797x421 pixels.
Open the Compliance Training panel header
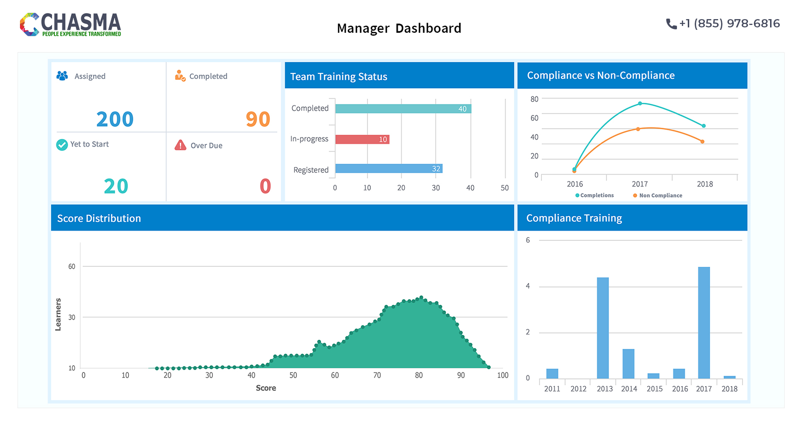point(632,218)
